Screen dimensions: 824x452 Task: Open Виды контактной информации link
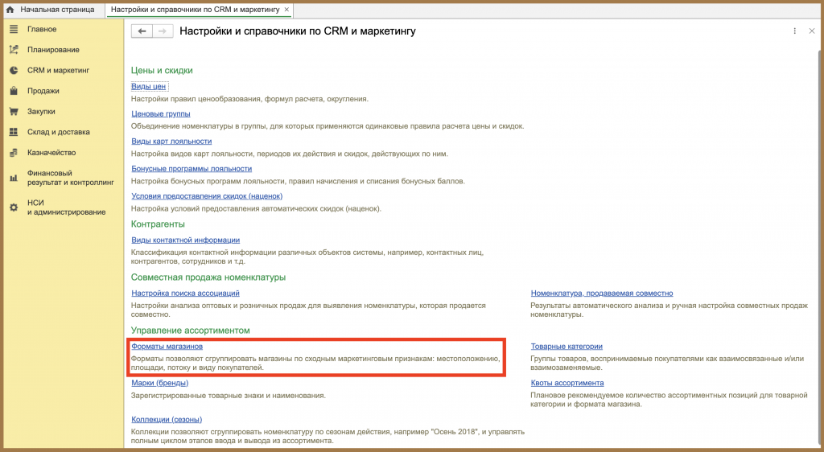[x=186, y=240]
